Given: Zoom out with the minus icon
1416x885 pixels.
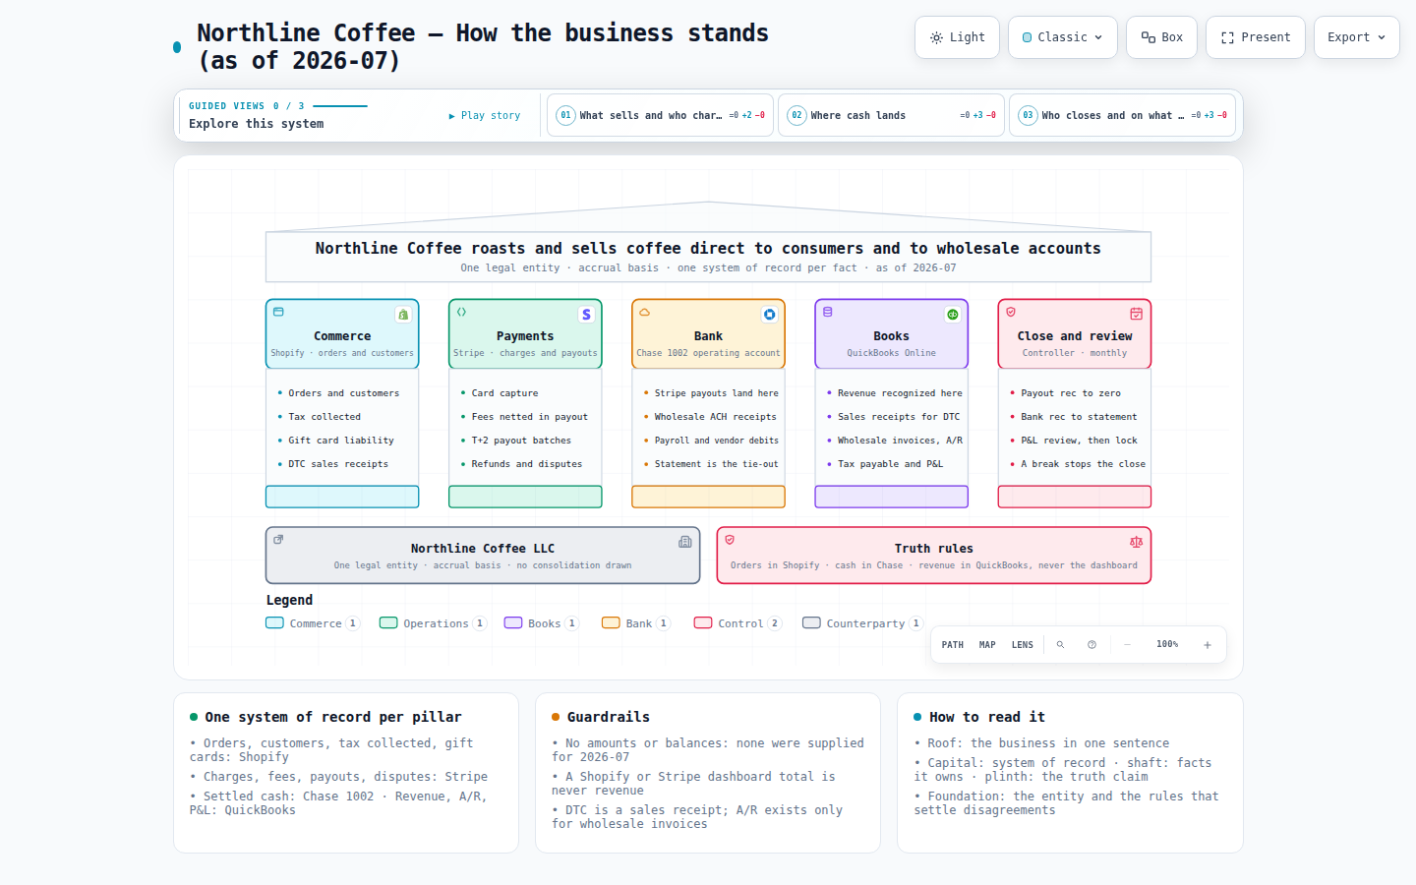Looking at the screenshot, I should [1127, 645].
